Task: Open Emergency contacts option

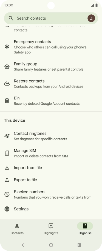Action: pos(51,47)
